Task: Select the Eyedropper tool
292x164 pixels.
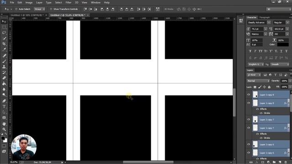Action: coord(4,50)
